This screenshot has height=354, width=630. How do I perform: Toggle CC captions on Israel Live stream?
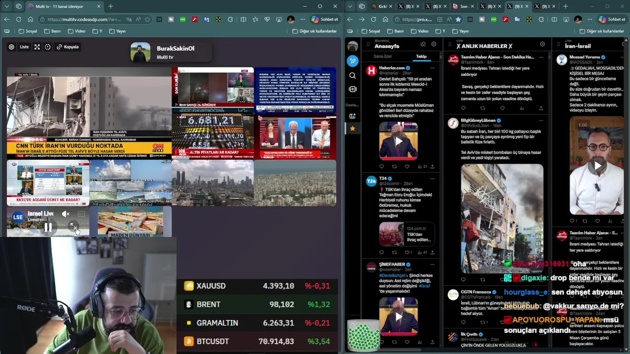pos(81,214)
